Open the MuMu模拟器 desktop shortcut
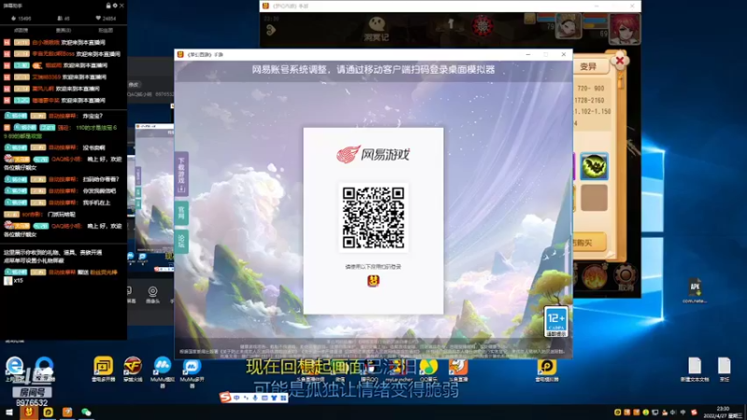Image resolution: width=747 pixels, height=420 pixels. (x=162, y=371)
